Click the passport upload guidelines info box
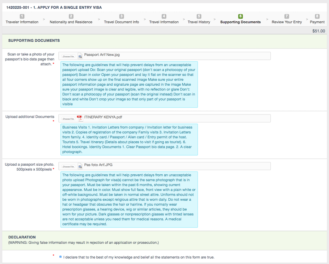329x264 pixels. click(x=129, y=84)
